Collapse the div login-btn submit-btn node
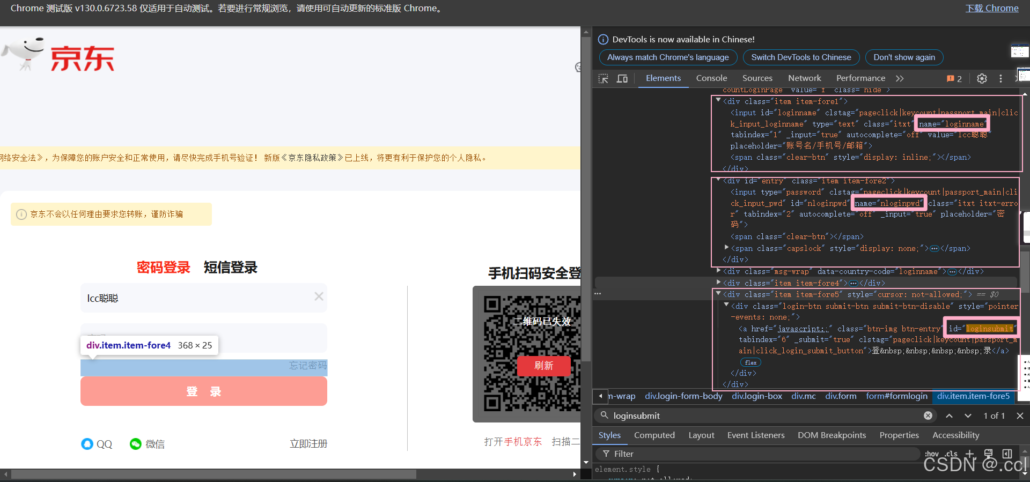Viewport: 1030px width, 482px height. click(x=726, y=306)
